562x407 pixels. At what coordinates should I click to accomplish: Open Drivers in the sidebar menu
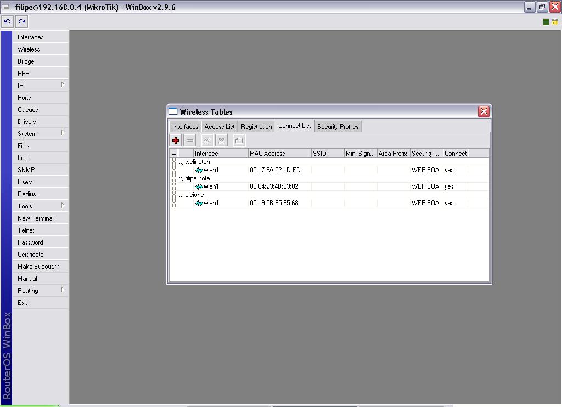click(x=41, y=122)
